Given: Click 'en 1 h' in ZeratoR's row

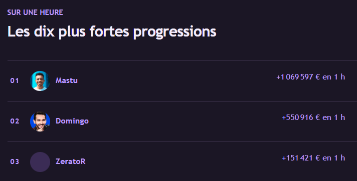Looking at the screenshot, I should (x=334, y=158).
